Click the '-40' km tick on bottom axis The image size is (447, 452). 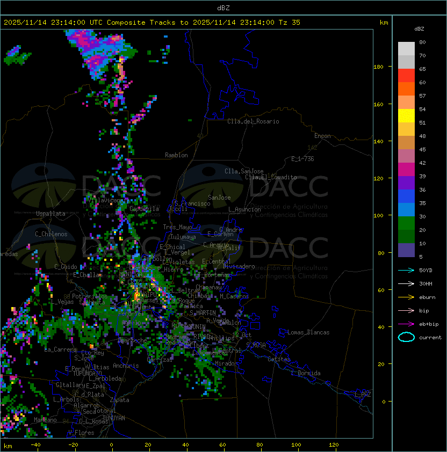click(x=35, y=445)
